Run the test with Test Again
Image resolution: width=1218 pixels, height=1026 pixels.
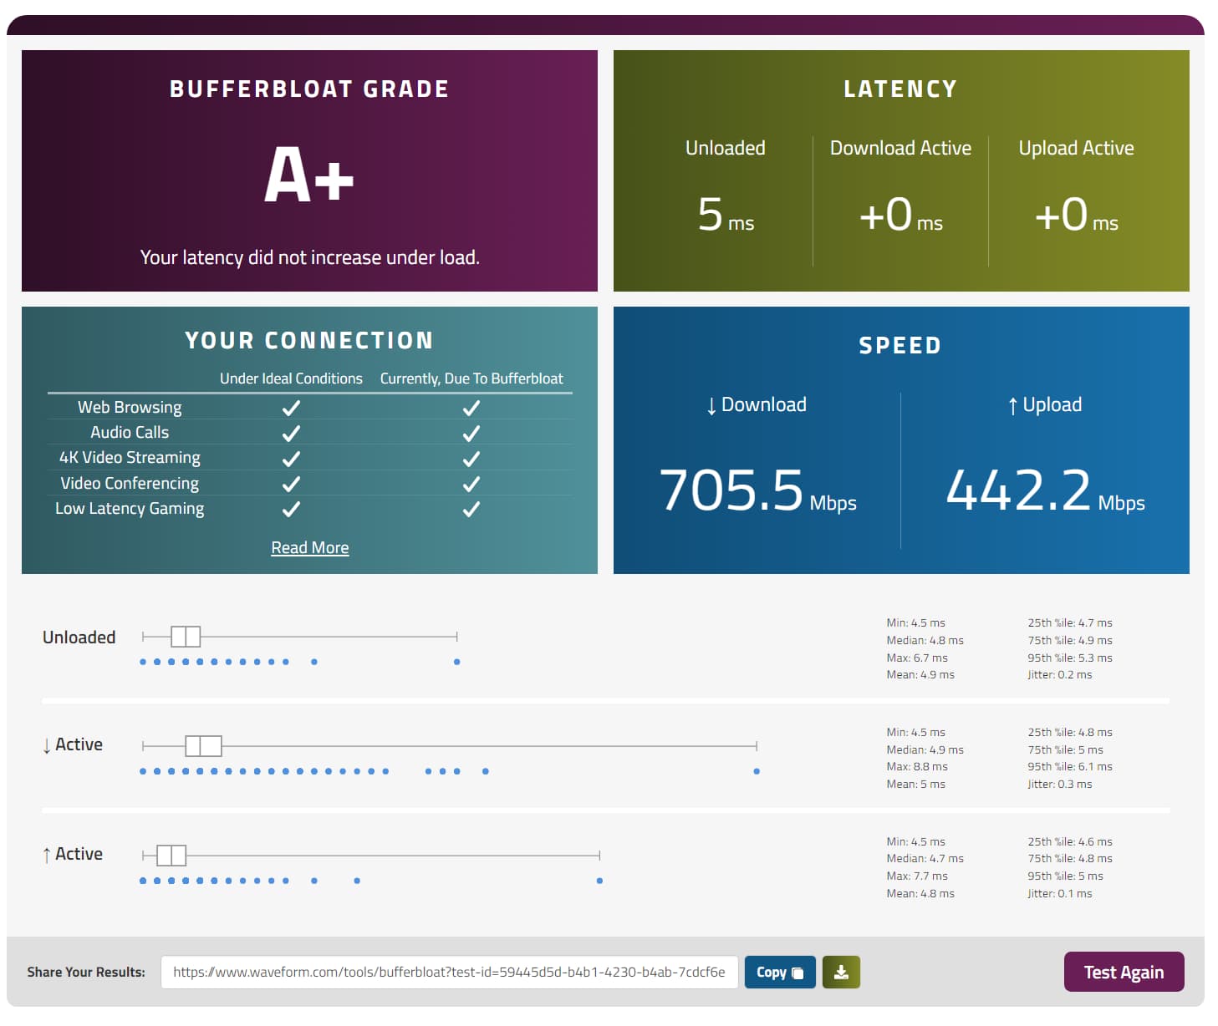pos(1124,972)
